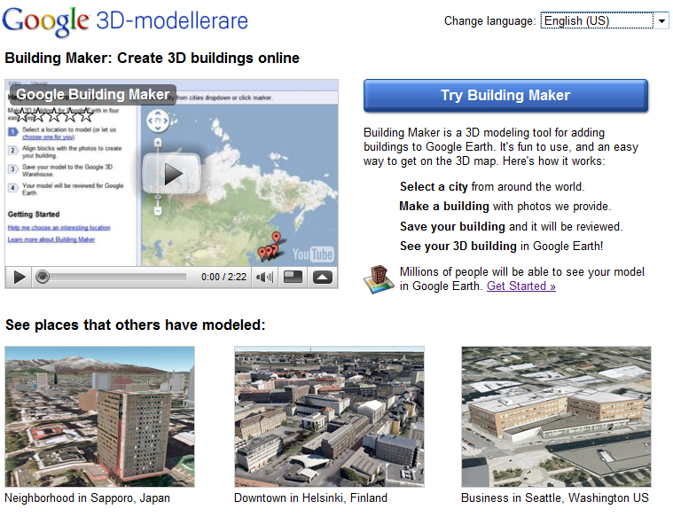The width and height of the screenshot is (673, 517).
Task: Click the 3D-modellerare title text
Action: (172, 20)
